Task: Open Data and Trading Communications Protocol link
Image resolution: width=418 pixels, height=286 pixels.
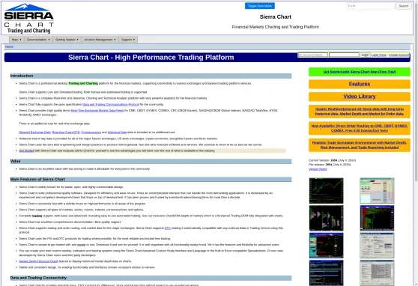Action: pos(111,105)
